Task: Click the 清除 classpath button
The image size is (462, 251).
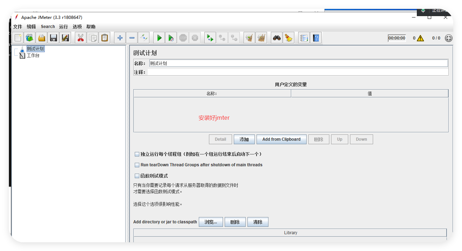Action: [258, 222]
